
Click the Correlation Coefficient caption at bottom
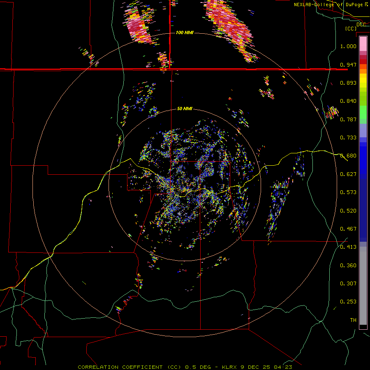(x=185, y=367)
